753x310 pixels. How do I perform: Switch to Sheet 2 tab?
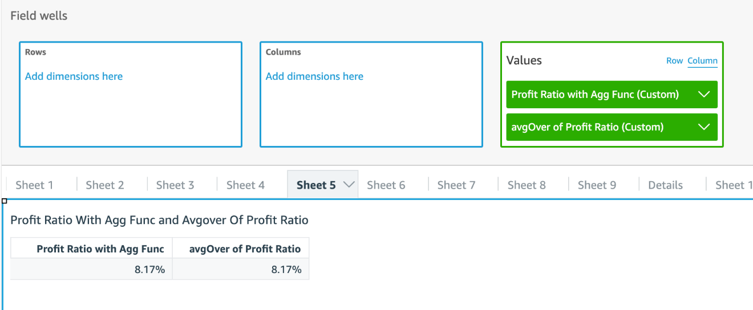point(105,185)
